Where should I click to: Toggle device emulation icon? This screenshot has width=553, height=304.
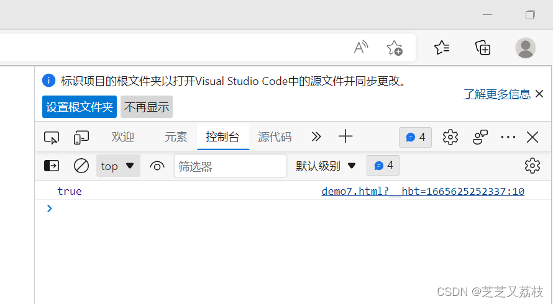tap(81, 137)
